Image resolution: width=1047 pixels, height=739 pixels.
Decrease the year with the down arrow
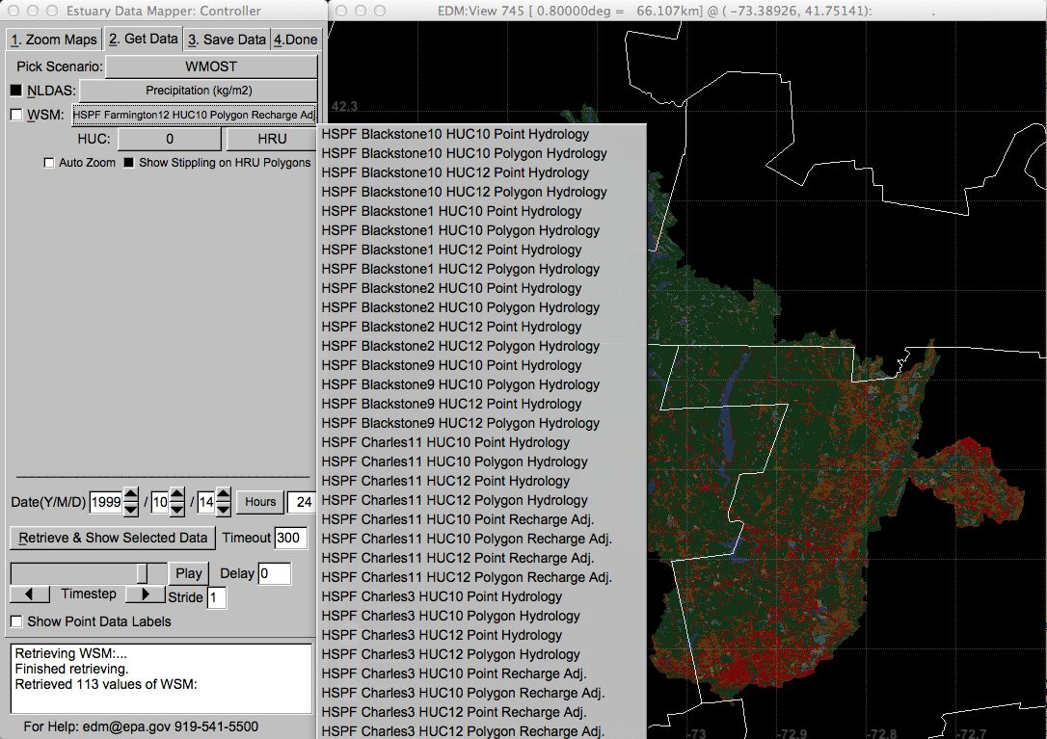(132, 509)
